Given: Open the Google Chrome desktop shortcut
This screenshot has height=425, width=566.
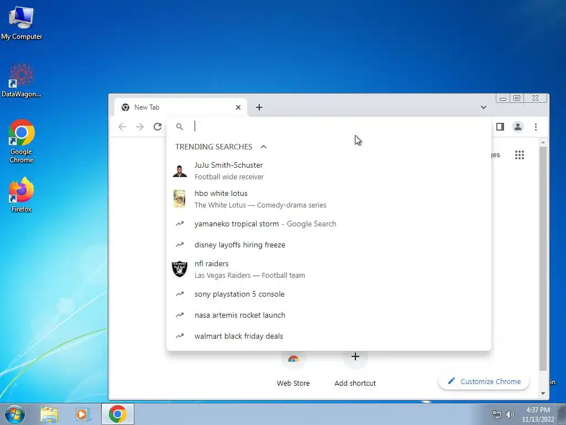Looking at the screenshot, I should (x=22, y=141).
